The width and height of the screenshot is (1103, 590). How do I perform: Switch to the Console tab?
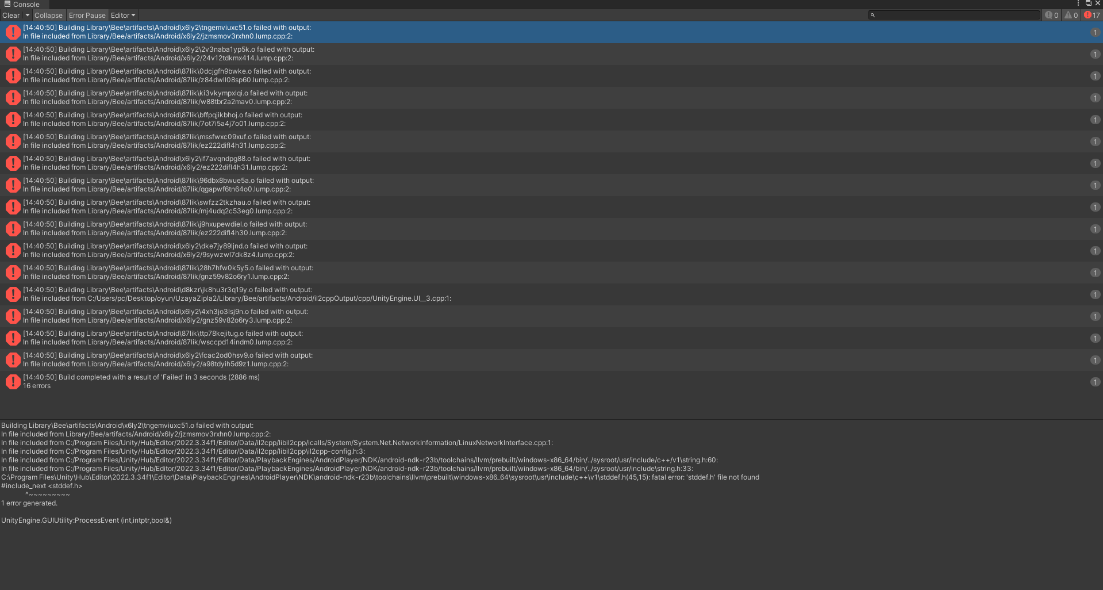coord(22,4)
